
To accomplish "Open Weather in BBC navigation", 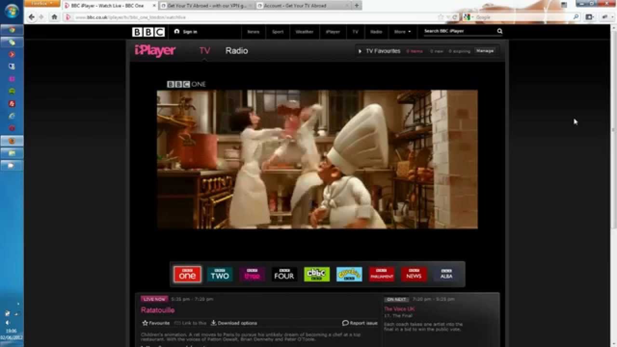I will tap(304, 32).
